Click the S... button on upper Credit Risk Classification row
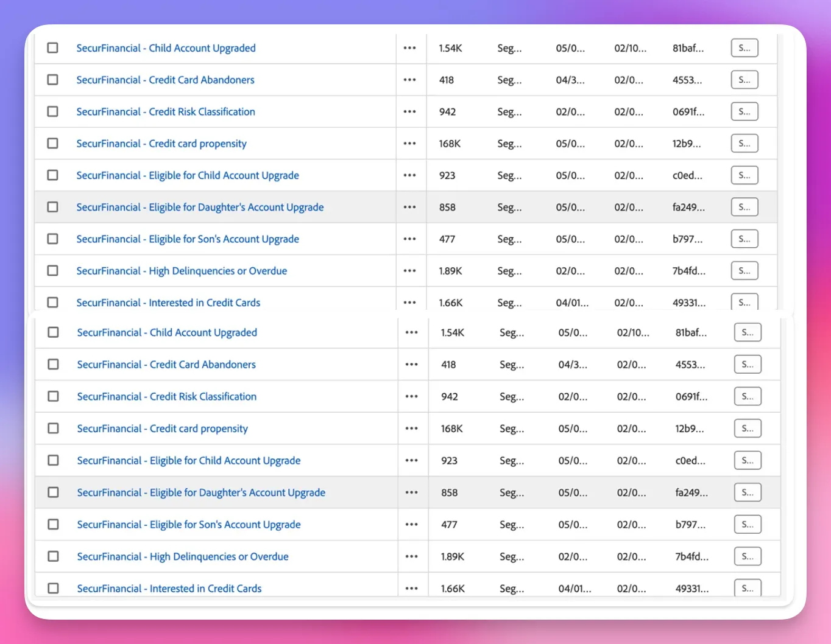This screenshot has width=831, height=644. coord(744,112)
